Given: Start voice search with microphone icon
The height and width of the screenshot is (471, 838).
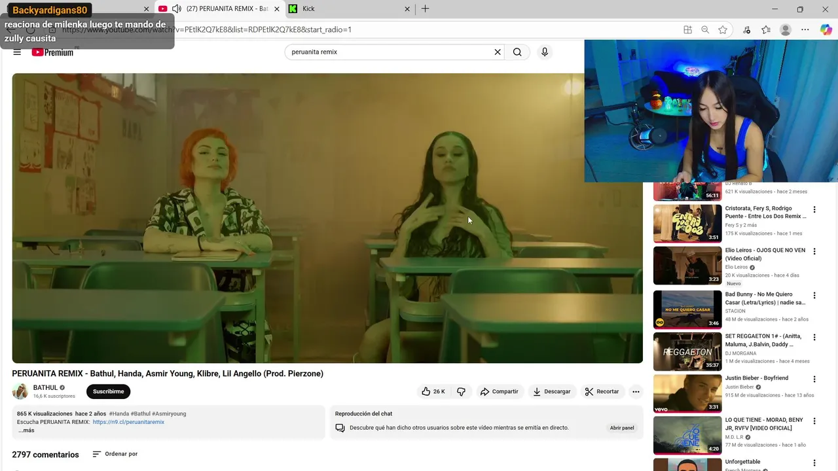Looking at the screenshot, I should tap(545, 52).
